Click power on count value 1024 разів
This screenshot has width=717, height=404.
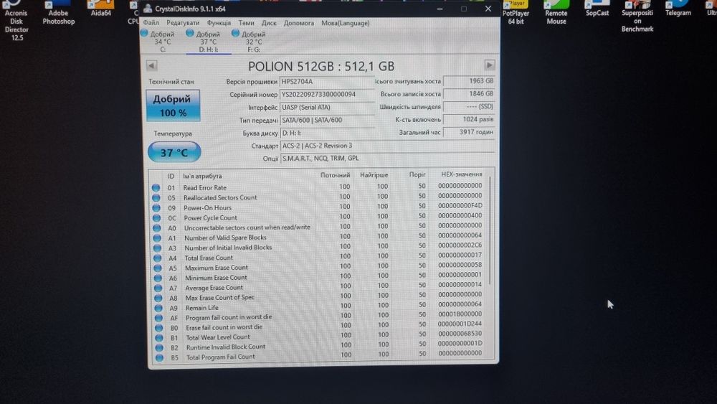coord(469,119)
